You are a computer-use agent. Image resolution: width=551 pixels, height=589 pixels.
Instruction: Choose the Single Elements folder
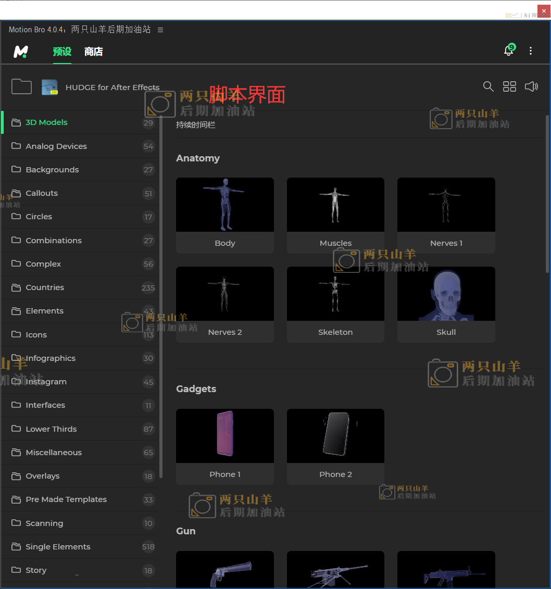(x=58, y=547)
